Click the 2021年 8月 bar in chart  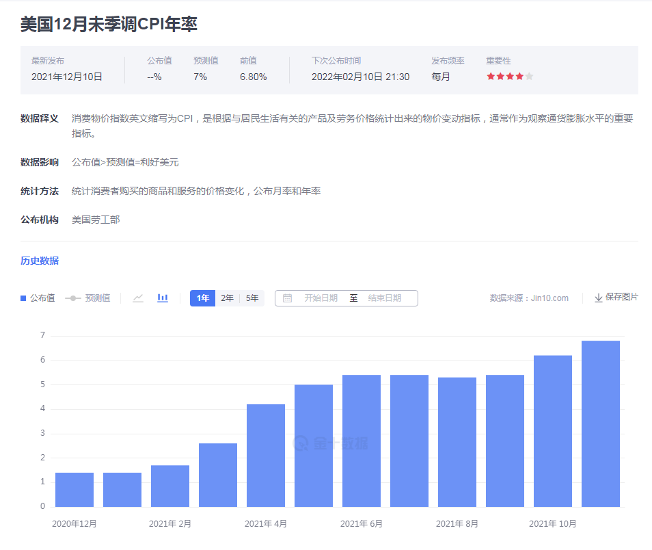[457, 442]
